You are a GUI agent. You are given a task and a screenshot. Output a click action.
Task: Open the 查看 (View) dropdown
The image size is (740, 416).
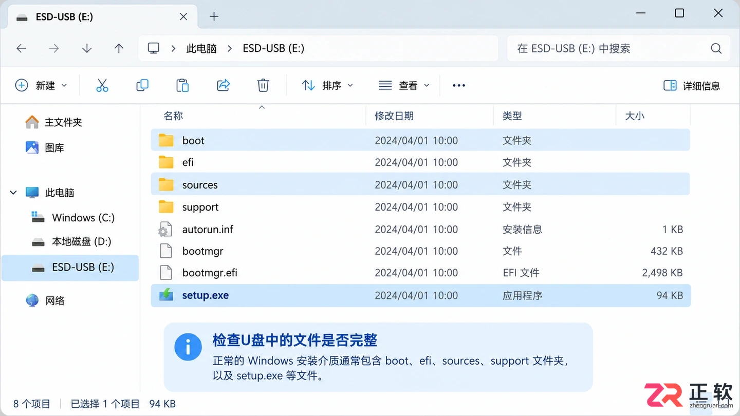click(403, 85)
